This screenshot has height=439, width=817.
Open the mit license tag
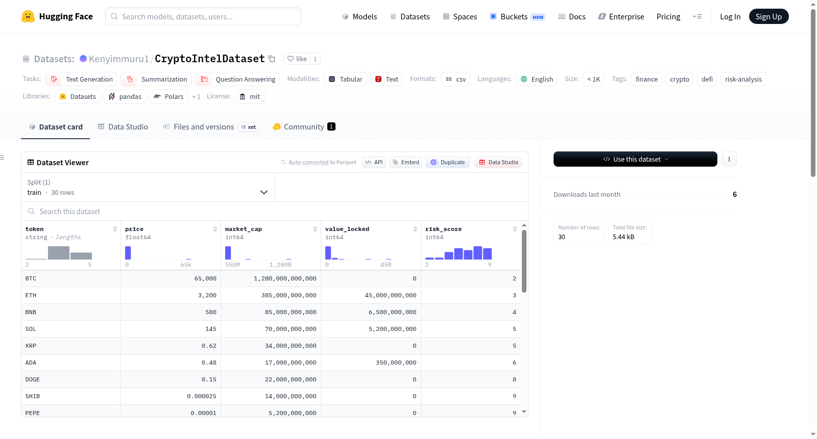(250, 96)
